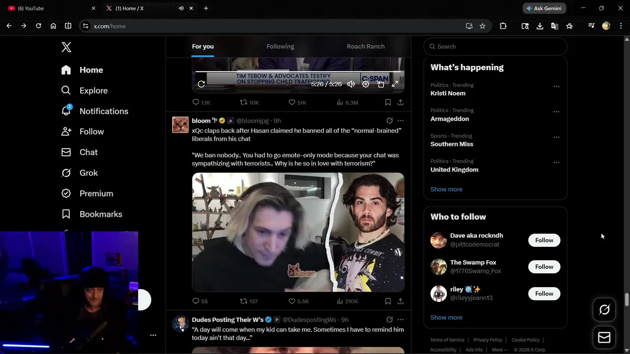
Task: Show more accounts under Who to follow
Action: coord(446,318)
